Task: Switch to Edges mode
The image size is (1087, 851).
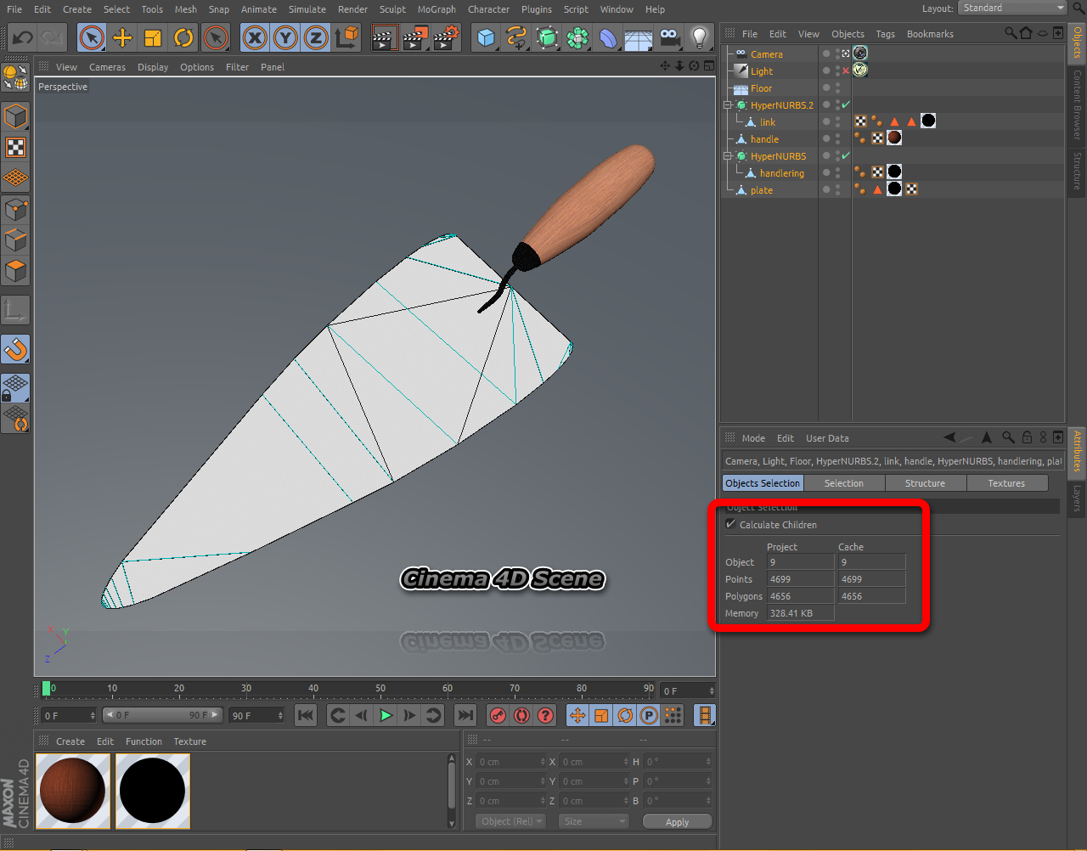Action: (16, 240)
